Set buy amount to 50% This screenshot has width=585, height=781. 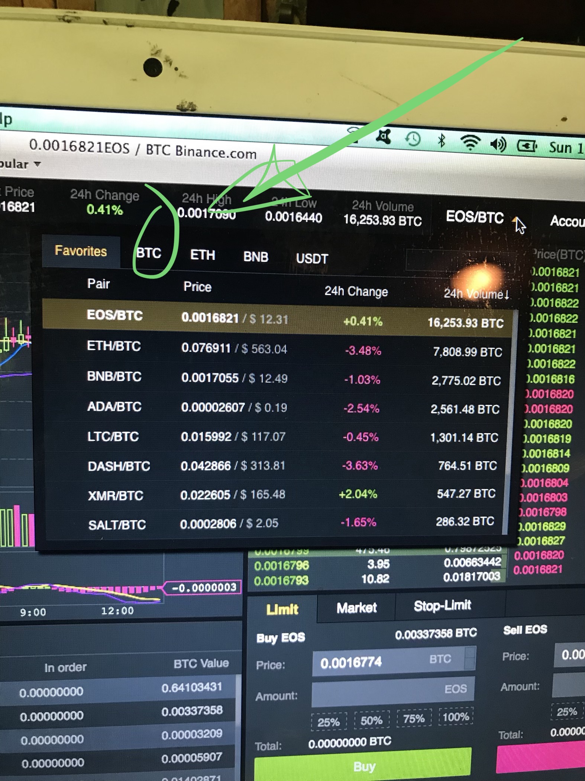(x=371, y=720)
